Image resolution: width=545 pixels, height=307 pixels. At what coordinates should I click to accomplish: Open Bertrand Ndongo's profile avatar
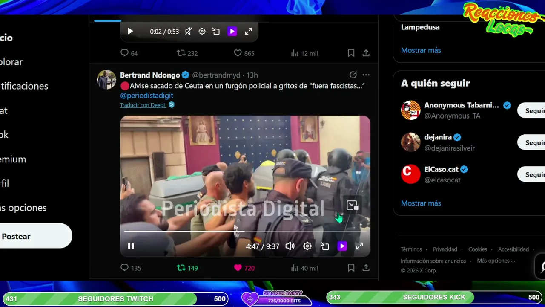106,79
